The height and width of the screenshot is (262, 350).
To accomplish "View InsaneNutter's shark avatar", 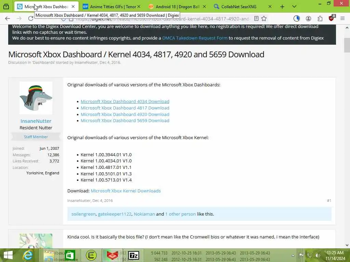I will (x=36, y=98).
